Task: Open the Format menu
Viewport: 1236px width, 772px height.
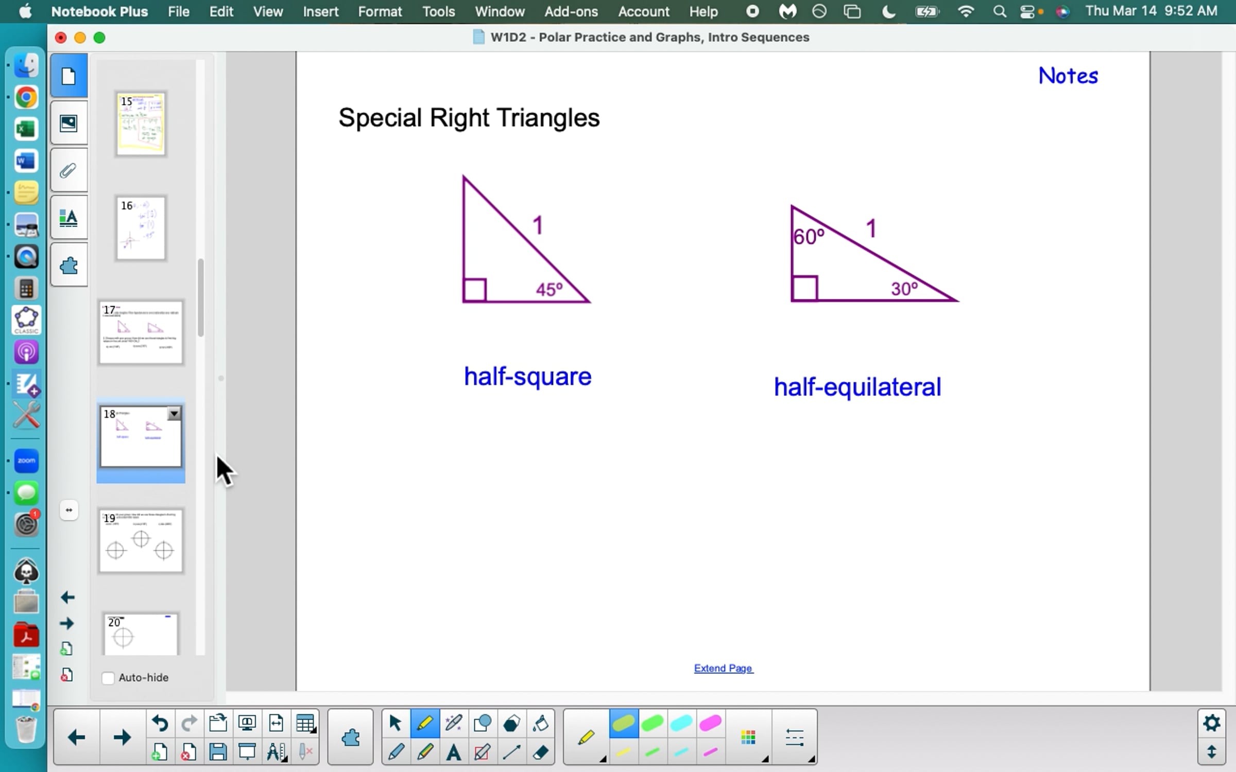Action: [380, 11]
